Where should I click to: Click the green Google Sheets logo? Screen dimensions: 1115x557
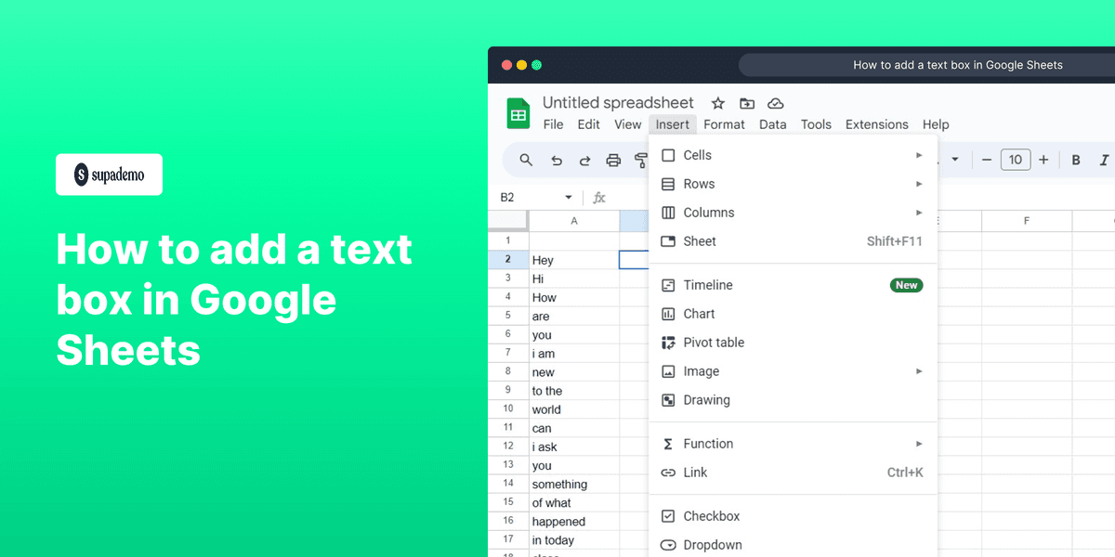point(518,112)
